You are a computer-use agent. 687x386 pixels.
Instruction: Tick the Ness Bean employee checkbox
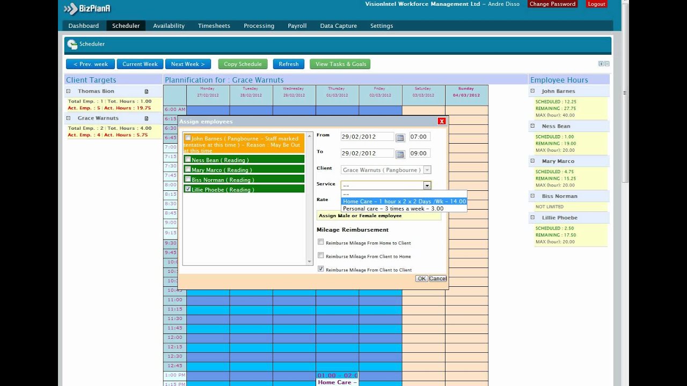188,159
